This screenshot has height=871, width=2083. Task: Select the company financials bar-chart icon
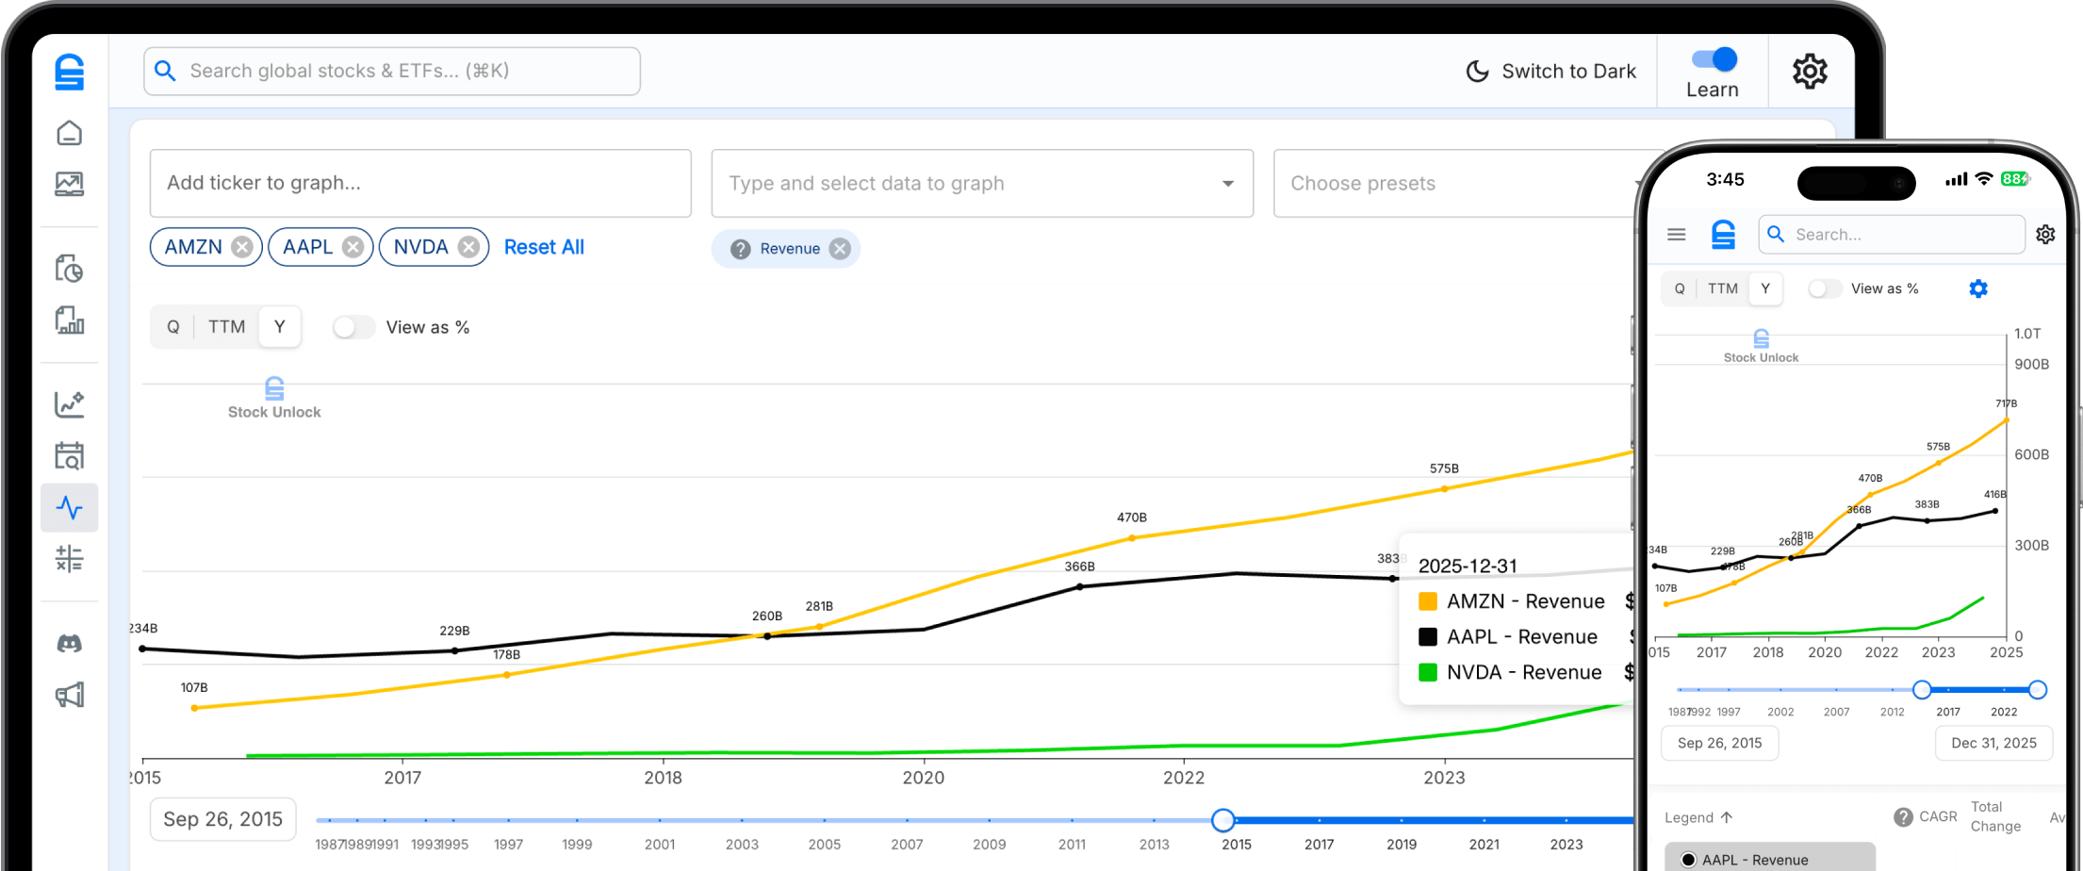point(71,322)
